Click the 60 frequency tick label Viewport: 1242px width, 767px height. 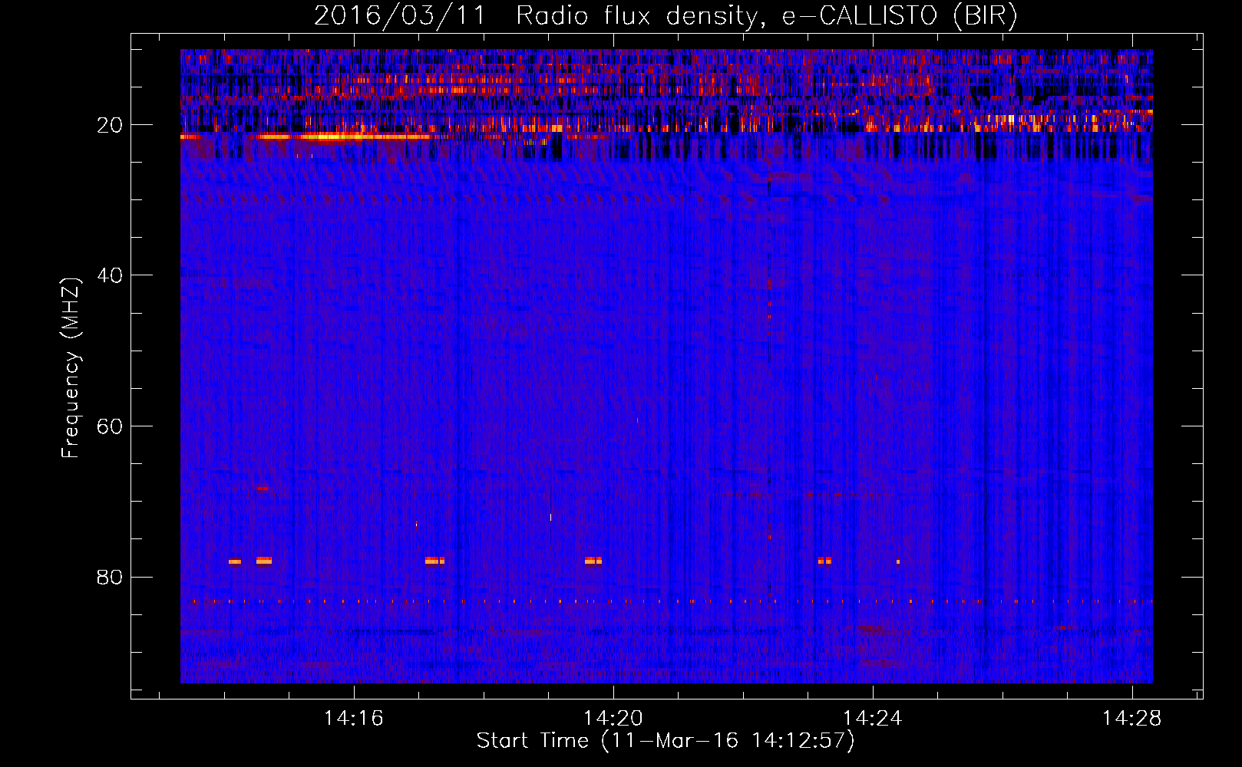110,426
